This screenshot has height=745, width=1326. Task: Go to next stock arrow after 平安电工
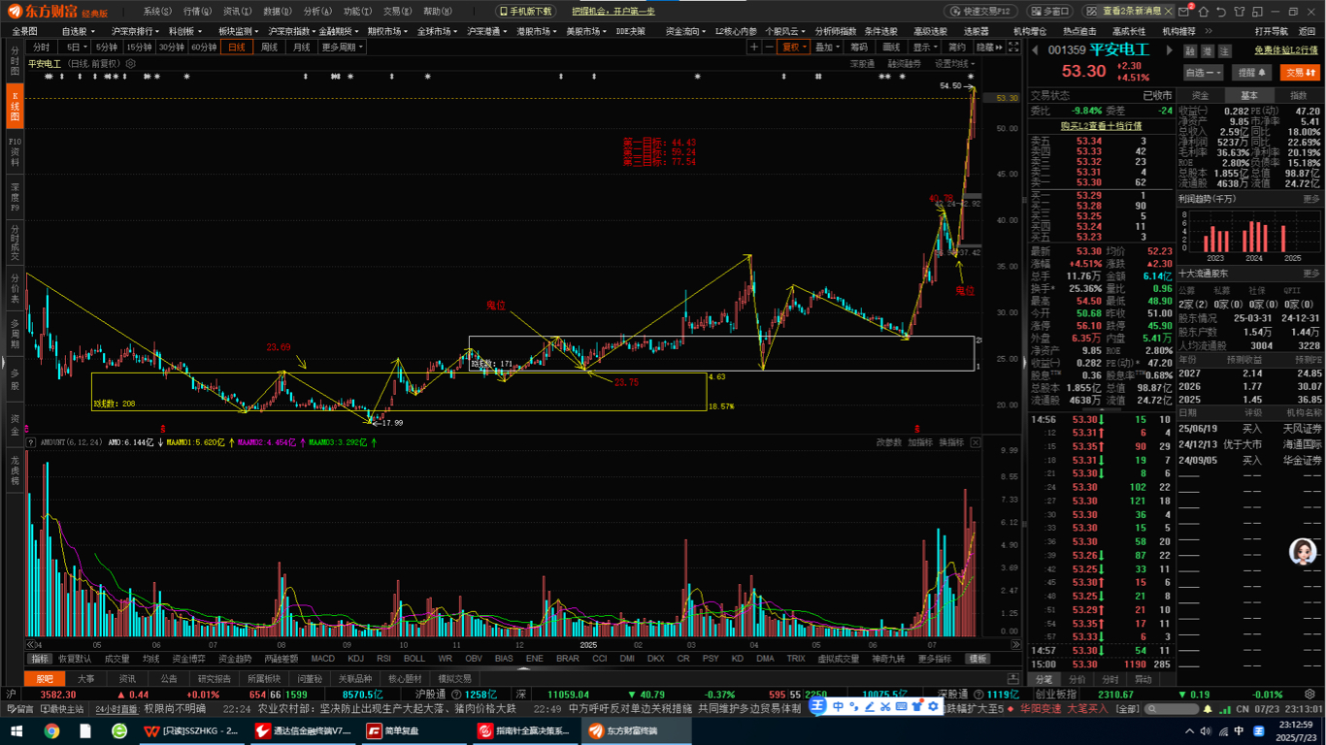(x=1170, y=49)
